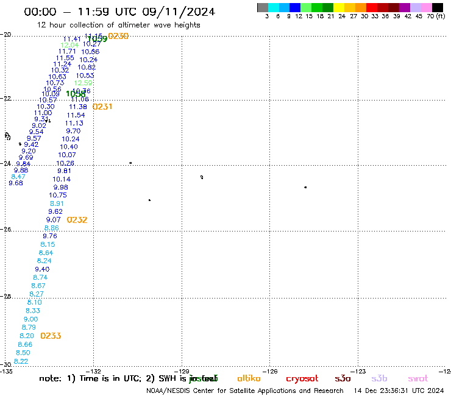Screen dimensions: 451x396
Task: Click the orange time label 0230
Action: pos(118,36)
